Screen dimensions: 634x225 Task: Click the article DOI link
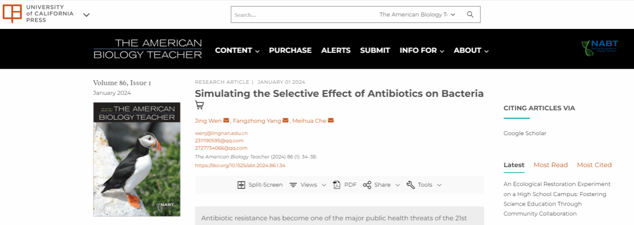240,166
